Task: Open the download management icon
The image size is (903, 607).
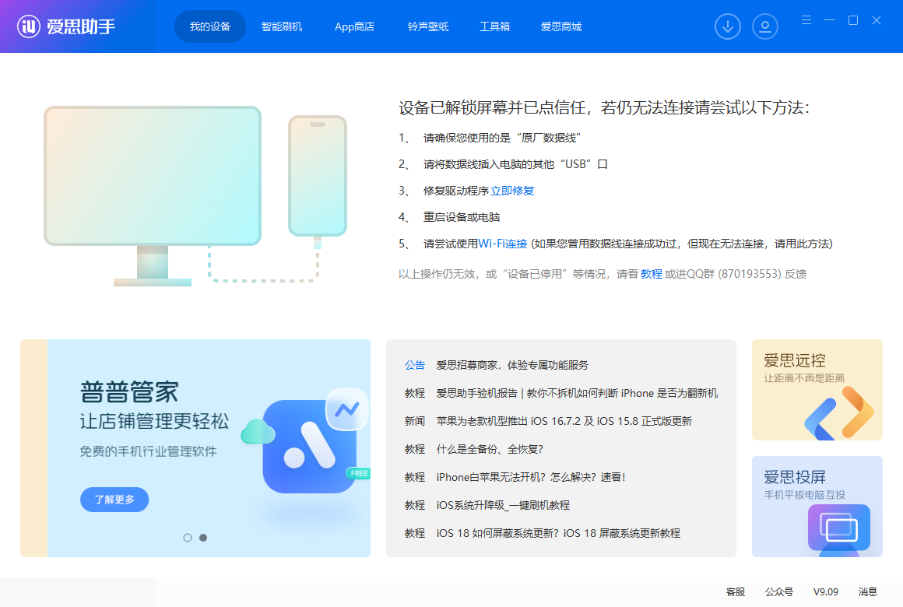Action: tap(728, 26)
